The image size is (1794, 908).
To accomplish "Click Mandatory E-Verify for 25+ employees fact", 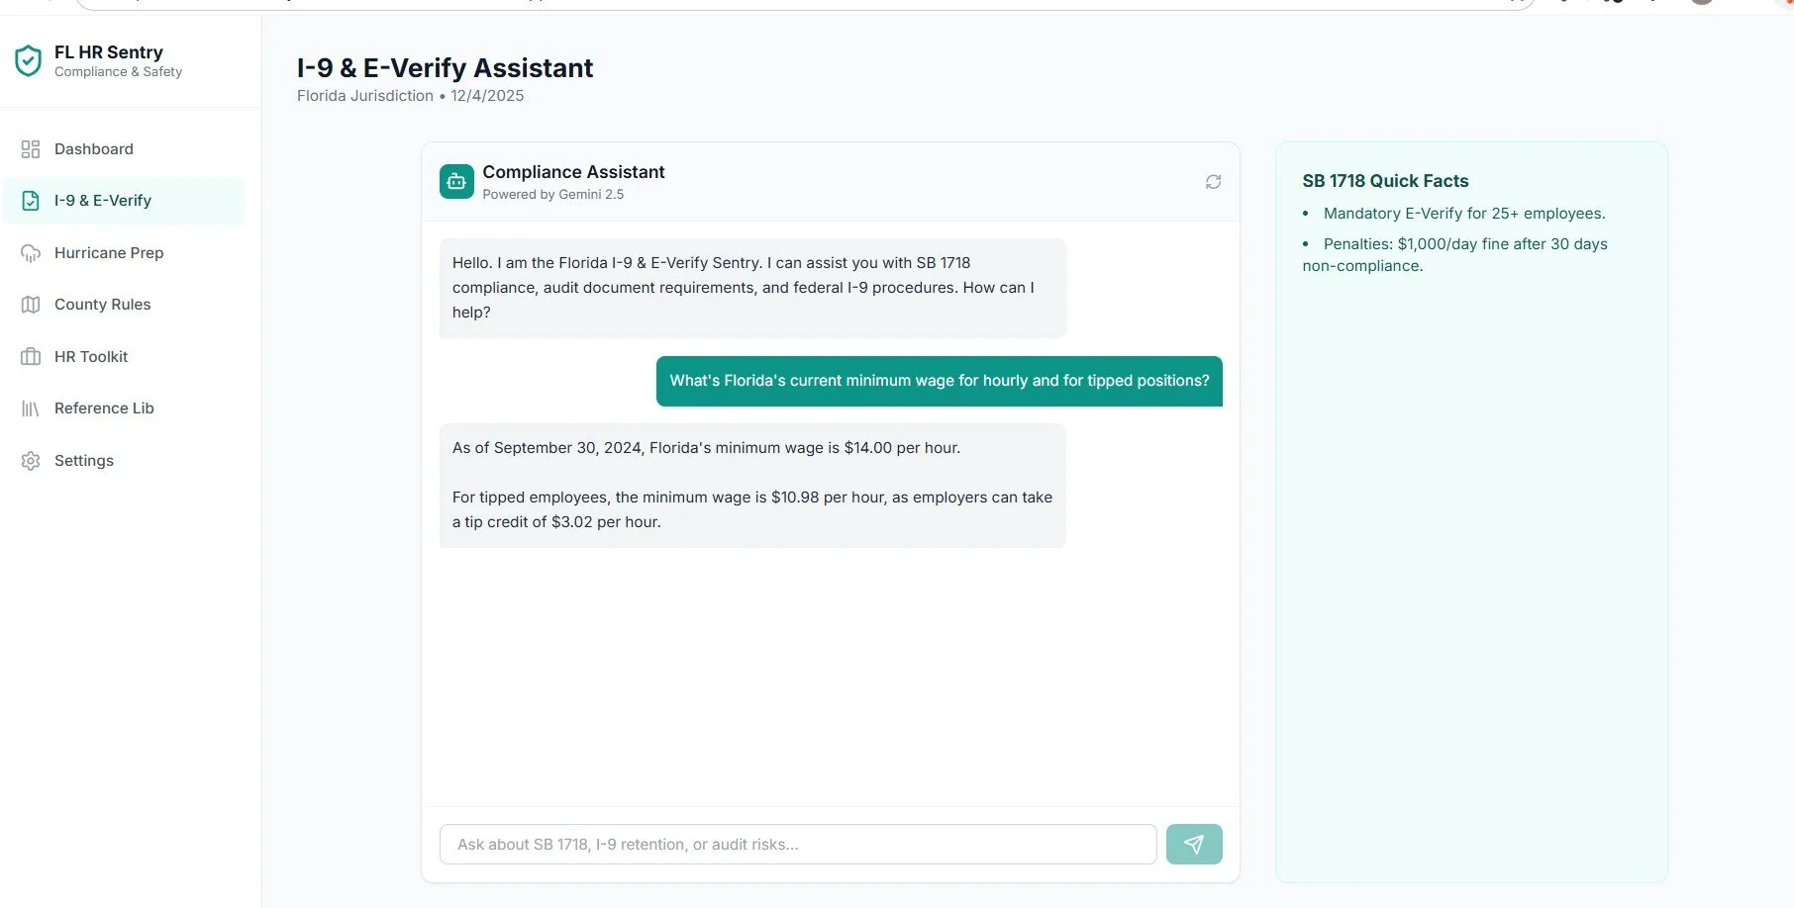I will click(x=1464, y=214).
